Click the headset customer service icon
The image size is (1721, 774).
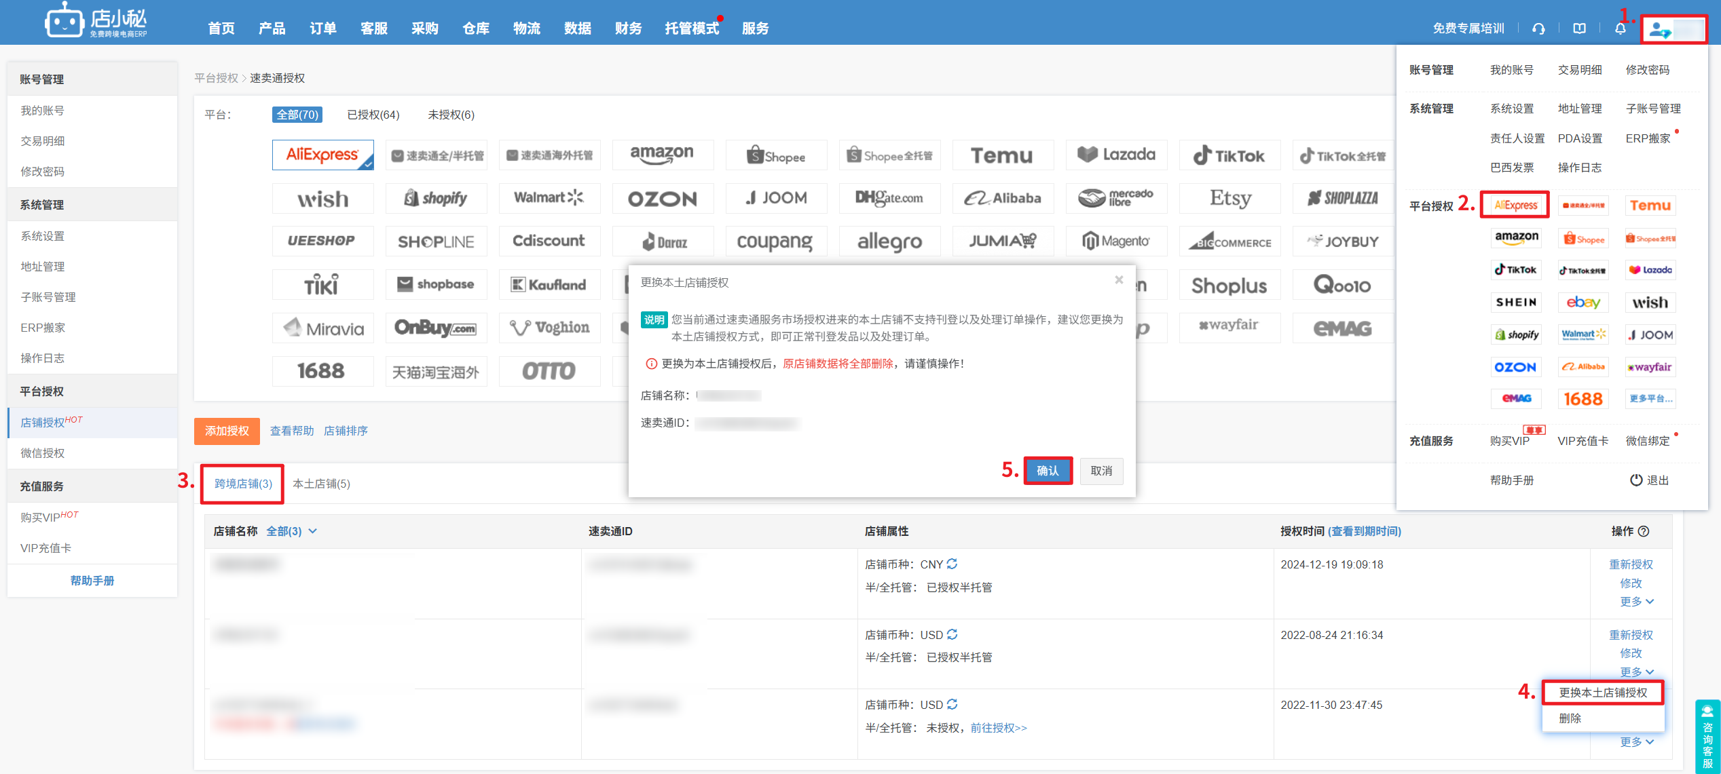pyautogui.click(x=1538, y=28)
